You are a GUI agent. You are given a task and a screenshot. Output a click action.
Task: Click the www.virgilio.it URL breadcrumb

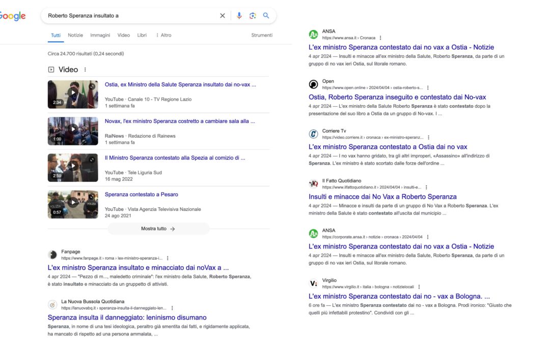click(368, 287)
